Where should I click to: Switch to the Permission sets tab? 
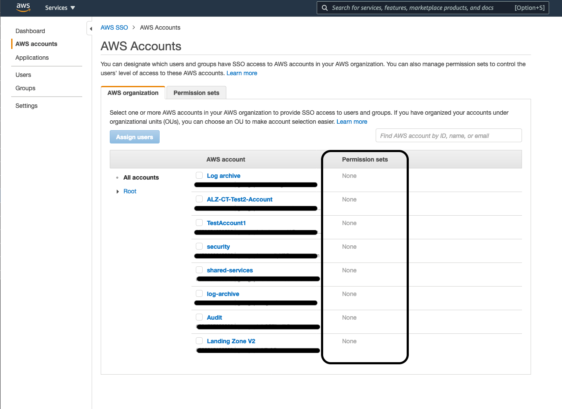196,93
